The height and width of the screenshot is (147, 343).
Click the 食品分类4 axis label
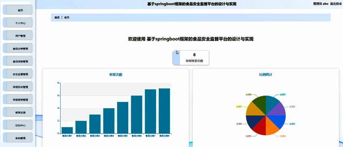coord(109,136)
